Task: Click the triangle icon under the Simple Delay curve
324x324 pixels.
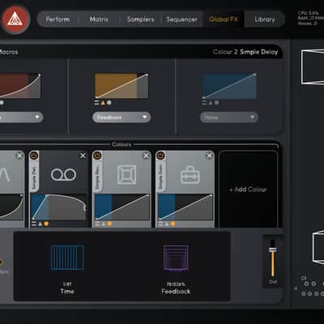Action: (x=40, y=224)
